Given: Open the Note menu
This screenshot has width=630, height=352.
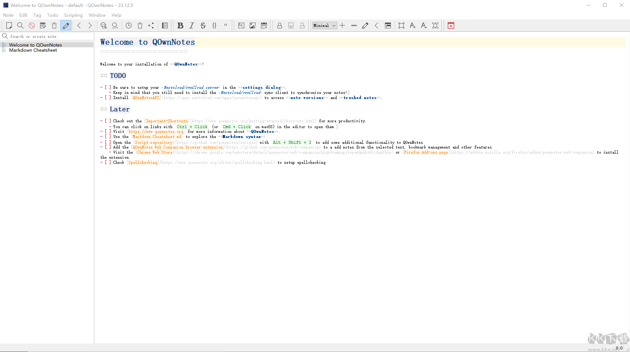Looking at the screenshot, I should click(x=8, y=15).
